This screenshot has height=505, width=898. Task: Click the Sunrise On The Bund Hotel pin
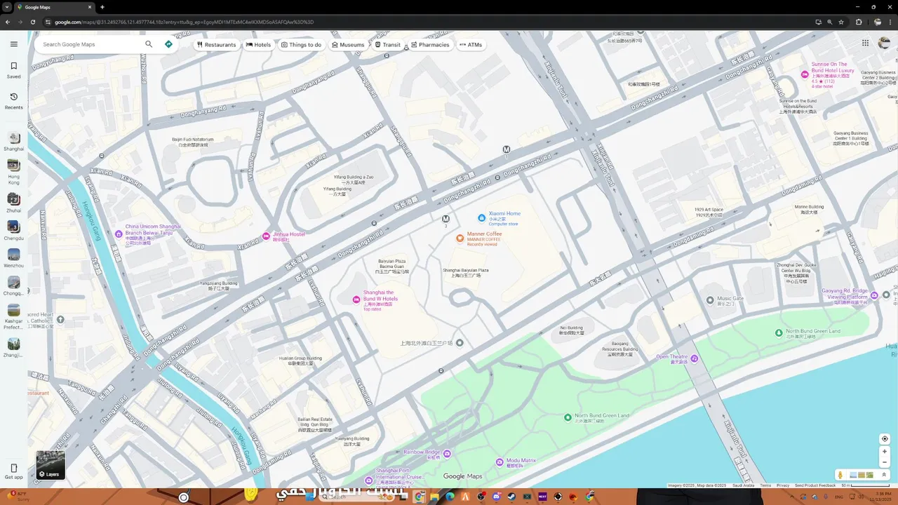805,75
